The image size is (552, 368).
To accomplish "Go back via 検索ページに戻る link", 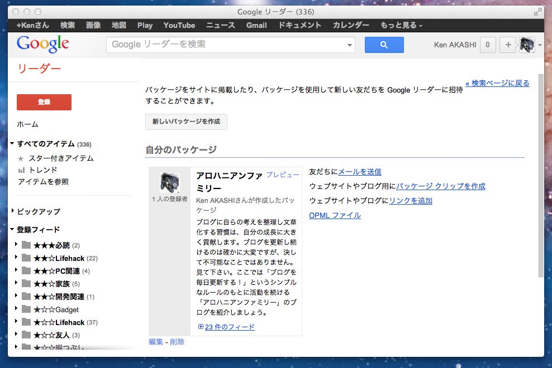I will coord(497,83).
